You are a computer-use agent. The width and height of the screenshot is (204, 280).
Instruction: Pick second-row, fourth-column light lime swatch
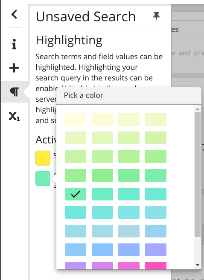(156, 138)
